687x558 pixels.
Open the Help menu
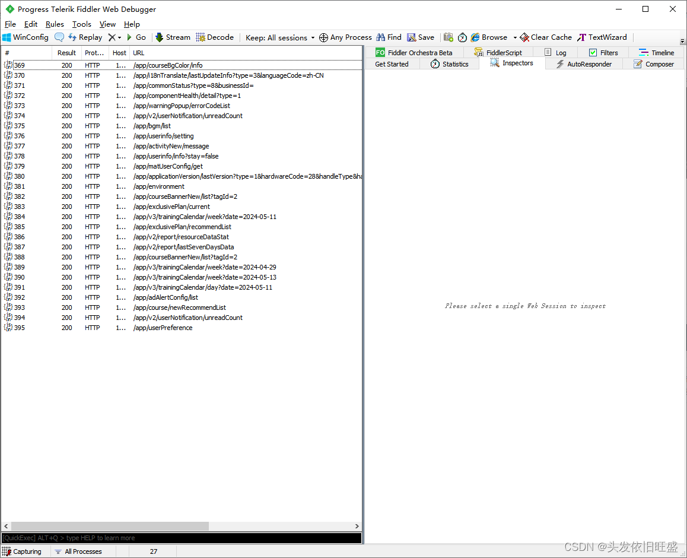click(132, 24)
